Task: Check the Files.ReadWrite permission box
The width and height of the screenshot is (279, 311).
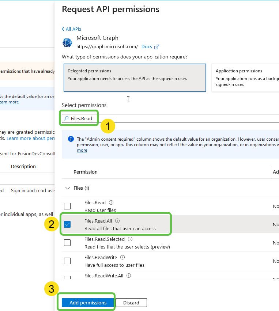Action: coord(67,261)
